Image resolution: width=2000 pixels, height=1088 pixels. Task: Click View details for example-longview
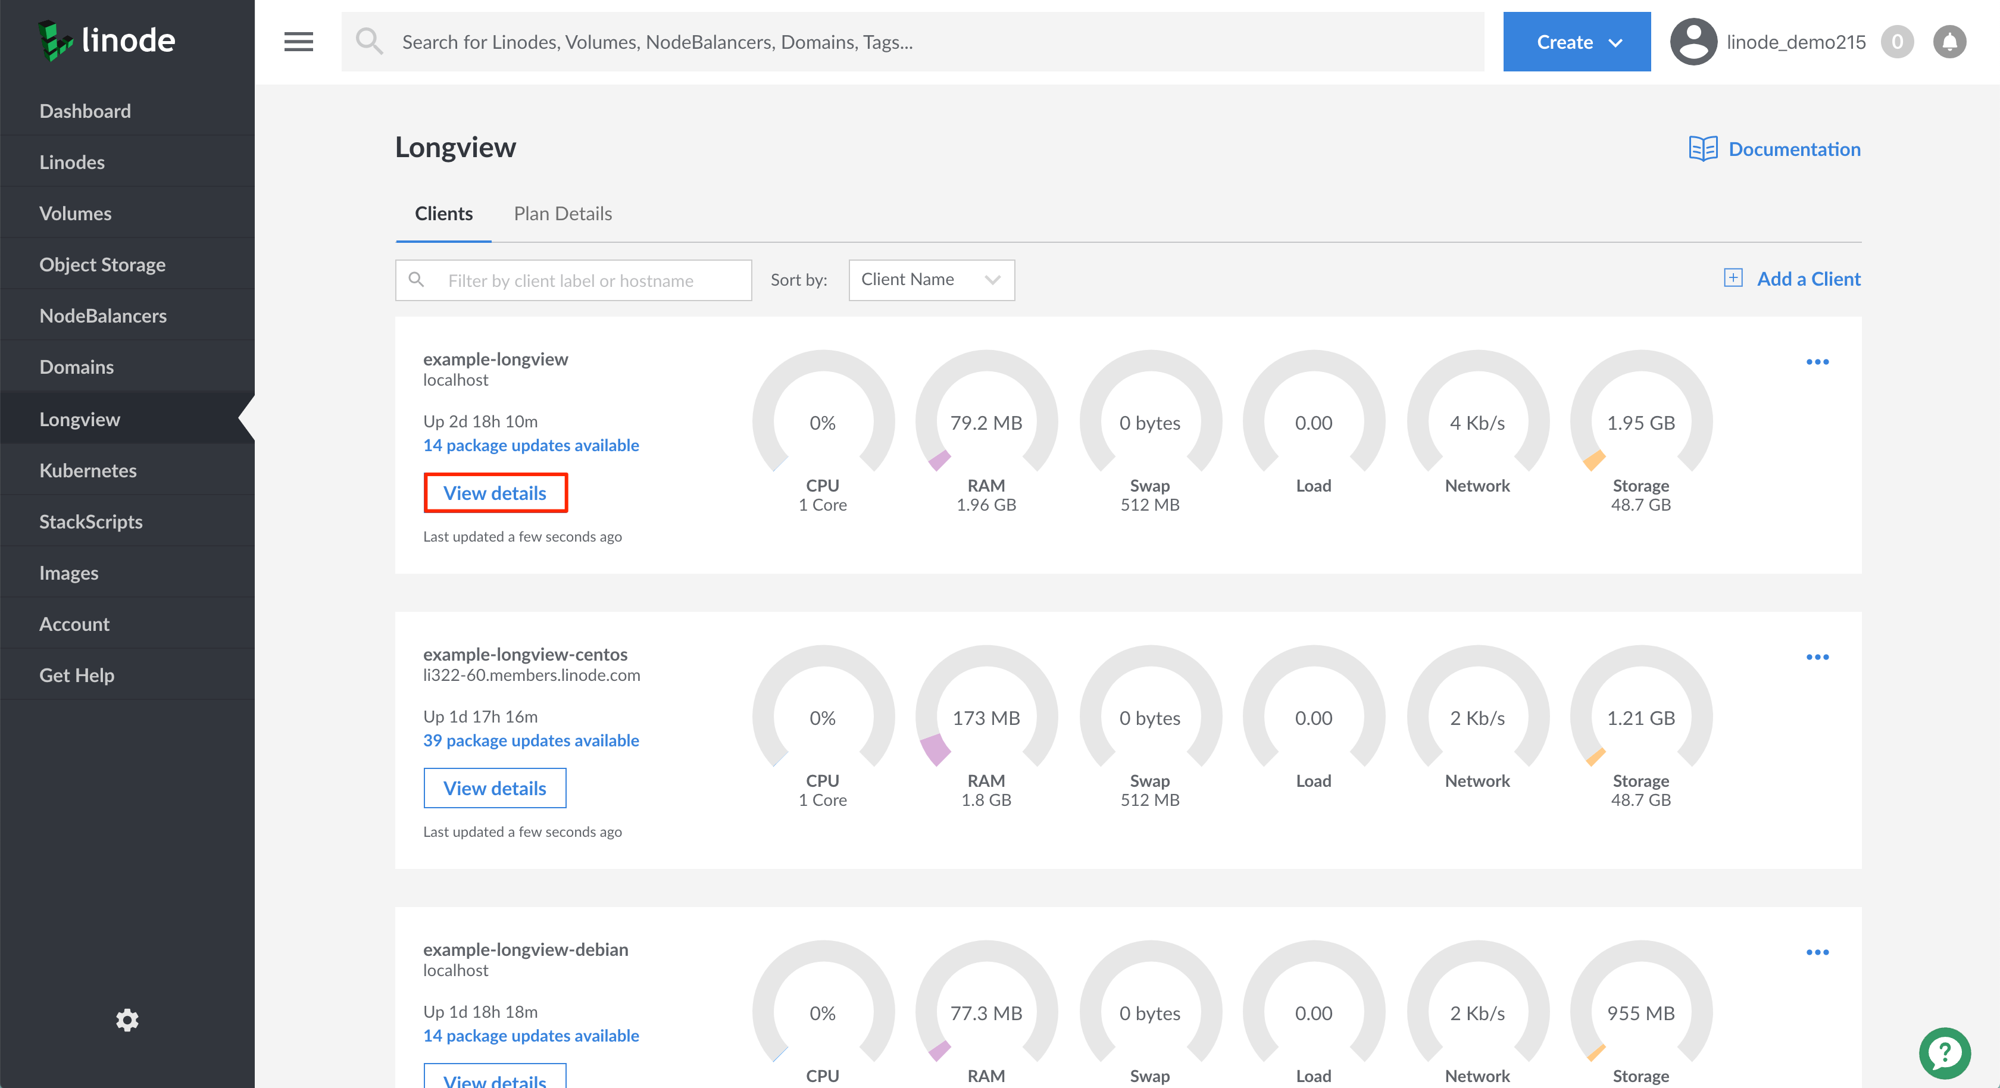coord(493,492)
